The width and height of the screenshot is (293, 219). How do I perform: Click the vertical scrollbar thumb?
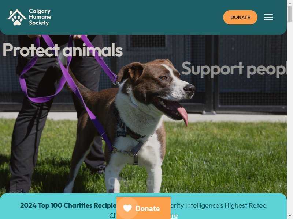(290, 14)
